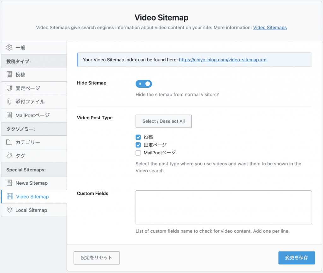323x273 pixels.
Task: Click the Hide Sitemap setting label
Action: coord(92,83)
